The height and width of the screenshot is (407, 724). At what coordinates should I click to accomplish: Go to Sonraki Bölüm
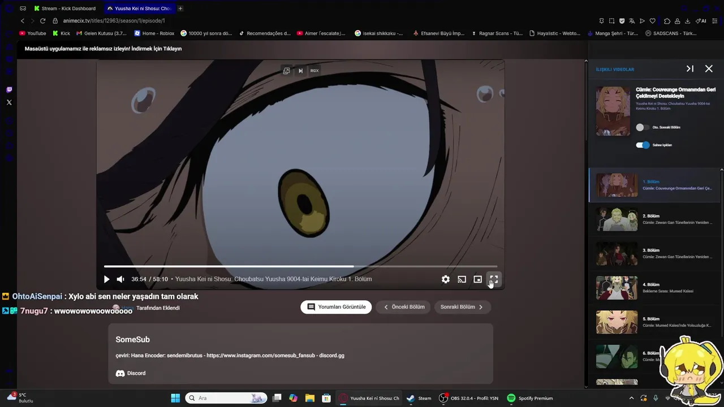[462, 307]
